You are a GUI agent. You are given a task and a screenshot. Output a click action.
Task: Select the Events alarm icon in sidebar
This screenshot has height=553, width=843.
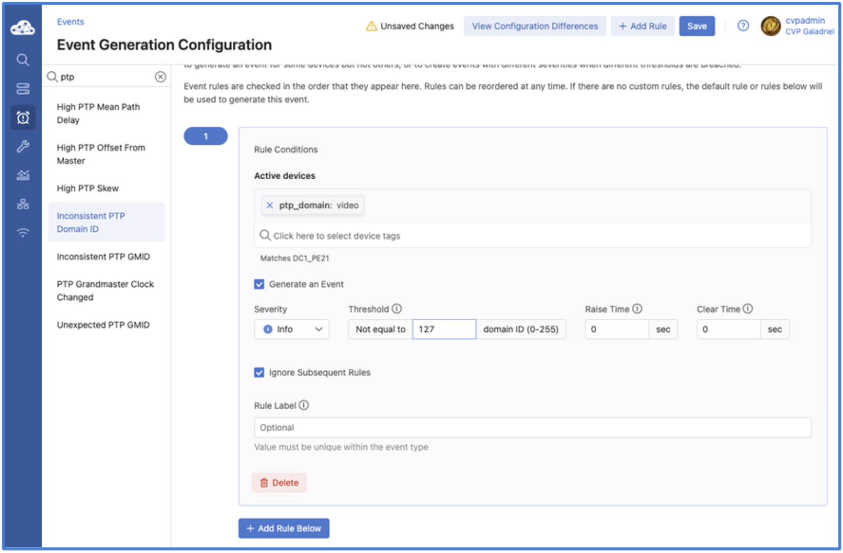(23, 118)
